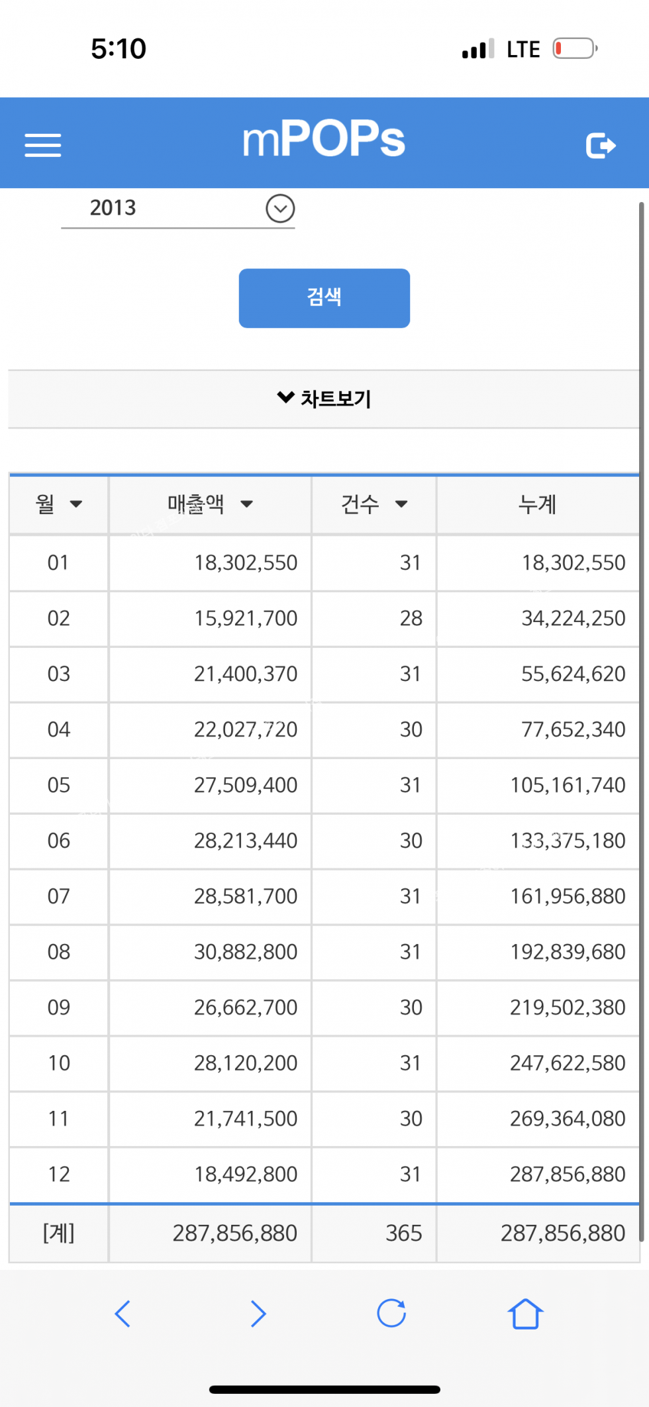
Task: Tap the battery status icon
Action: (575, 49)
